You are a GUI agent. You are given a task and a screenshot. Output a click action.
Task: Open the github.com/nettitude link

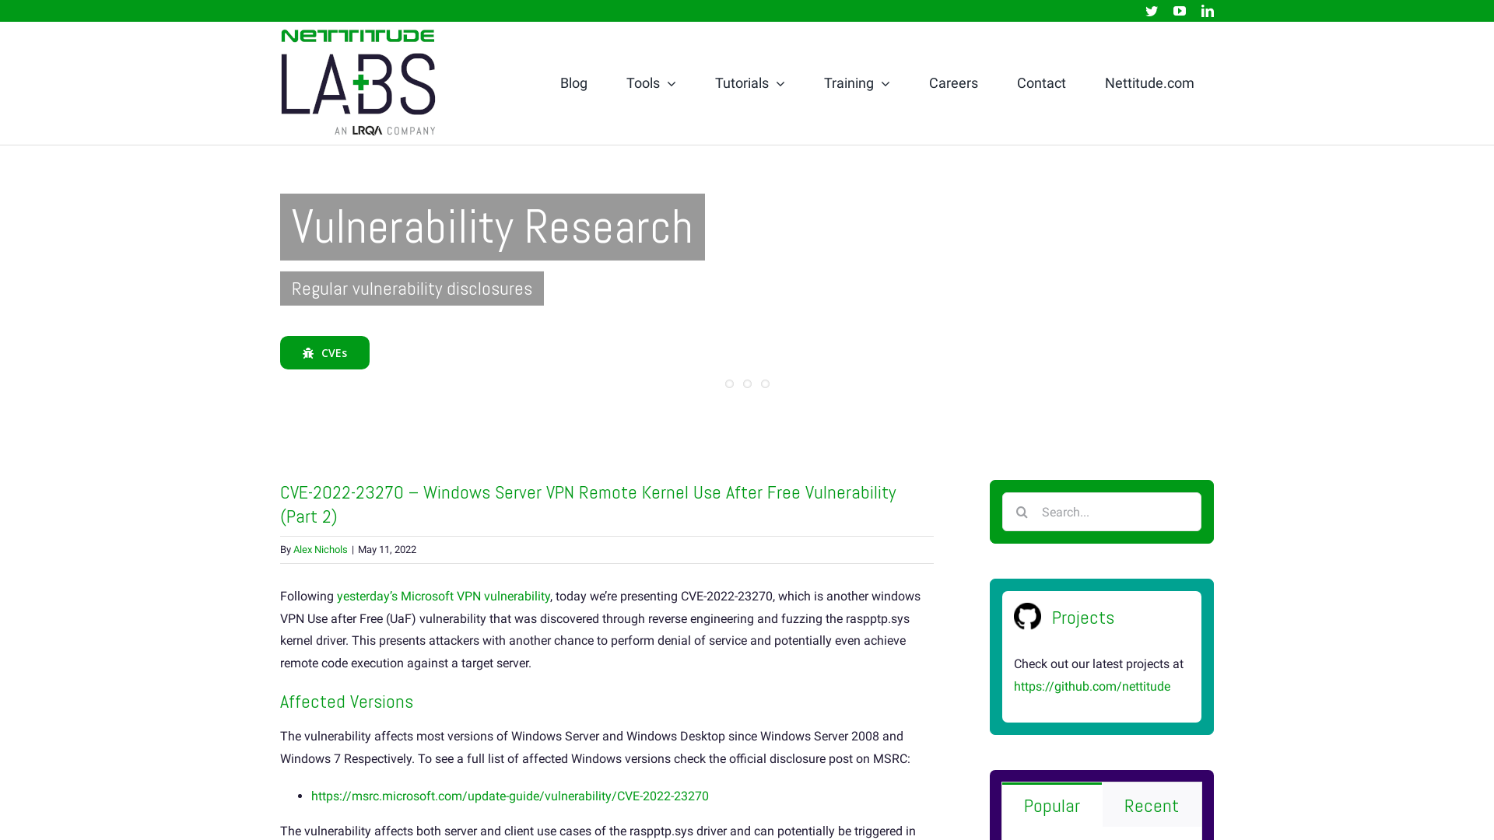coord(1092,686)
